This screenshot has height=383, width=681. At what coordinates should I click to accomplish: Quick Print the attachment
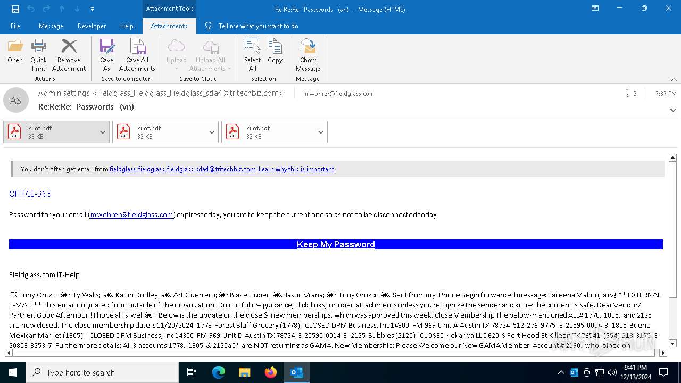[38, 55]
